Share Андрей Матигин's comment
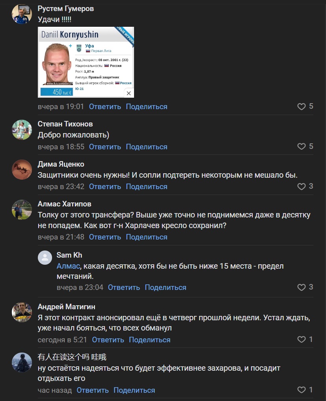The image size is (326, 401). point(150,340)
